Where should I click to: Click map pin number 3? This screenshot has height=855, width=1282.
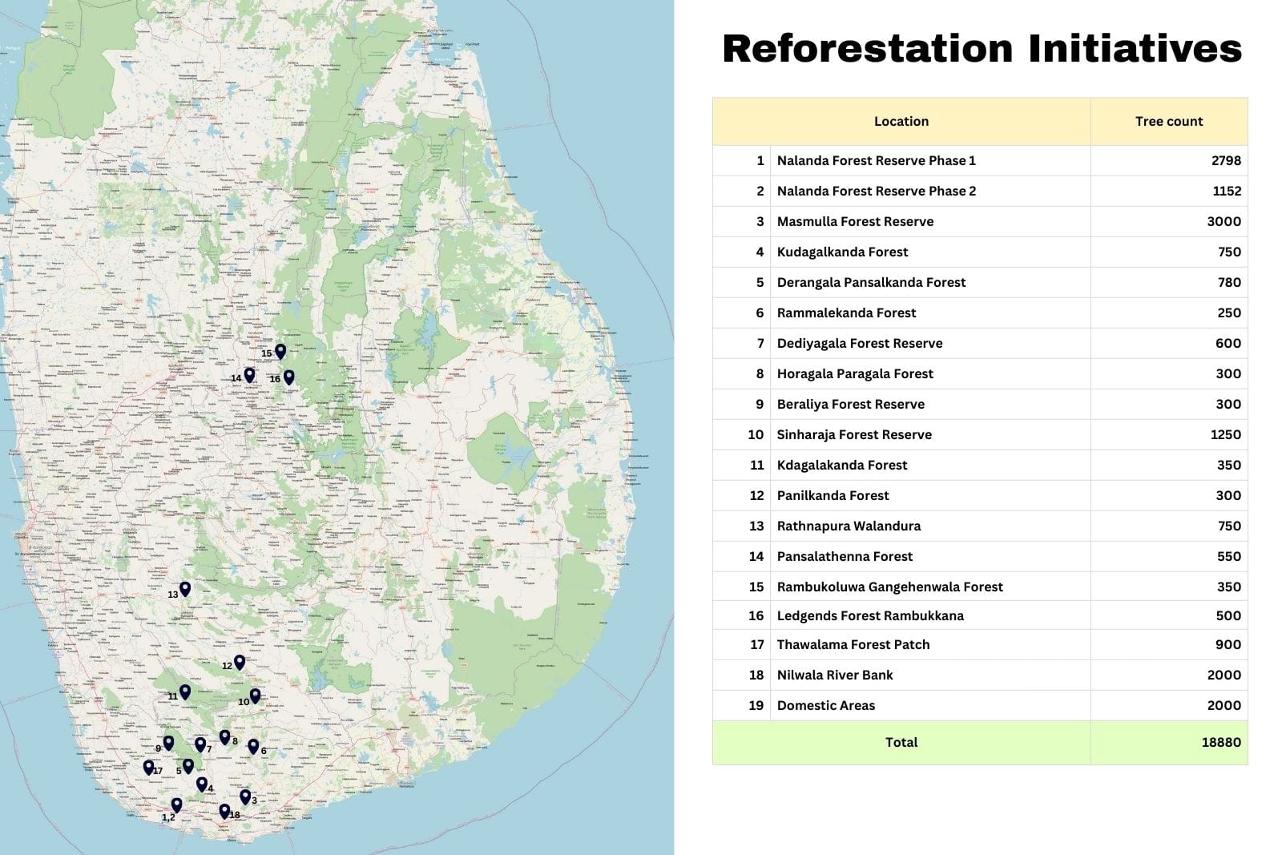245,797
